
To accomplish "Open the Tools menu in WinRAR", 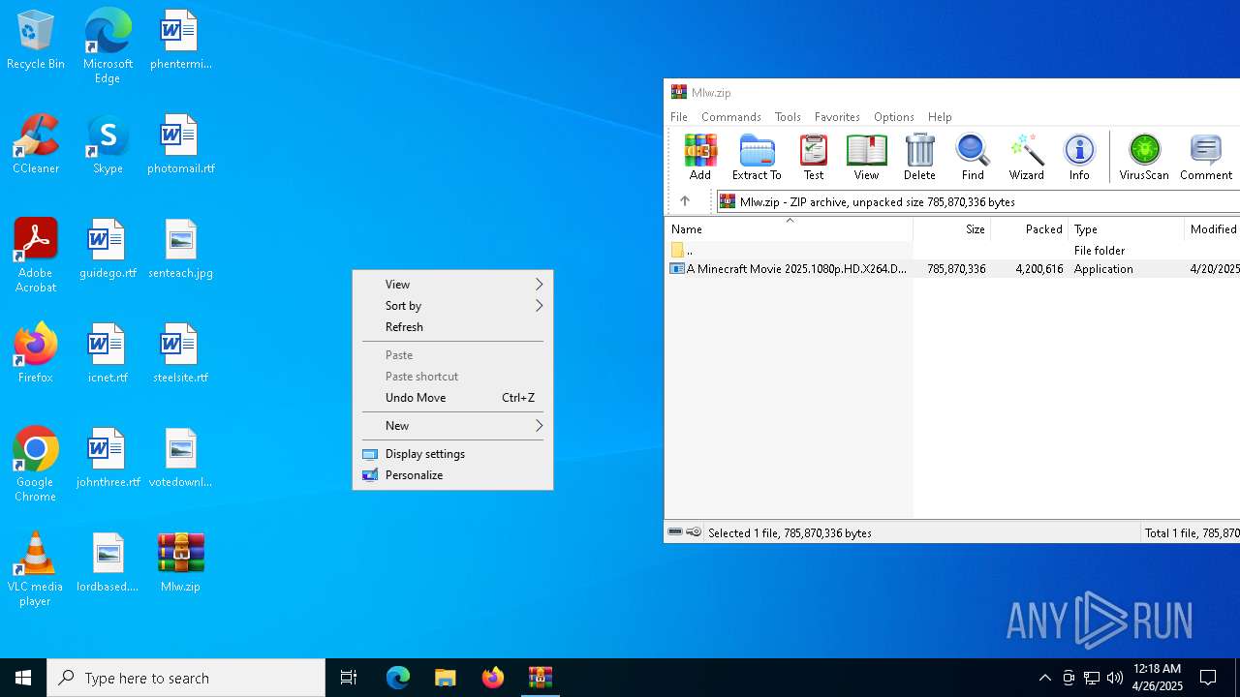I will click(x=788, y=116).
